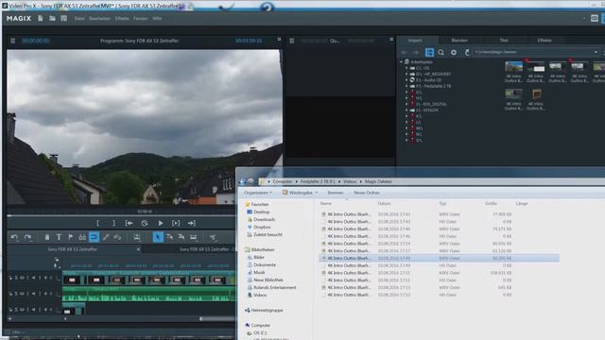Set the range in-point bracket

pos(98,223)
